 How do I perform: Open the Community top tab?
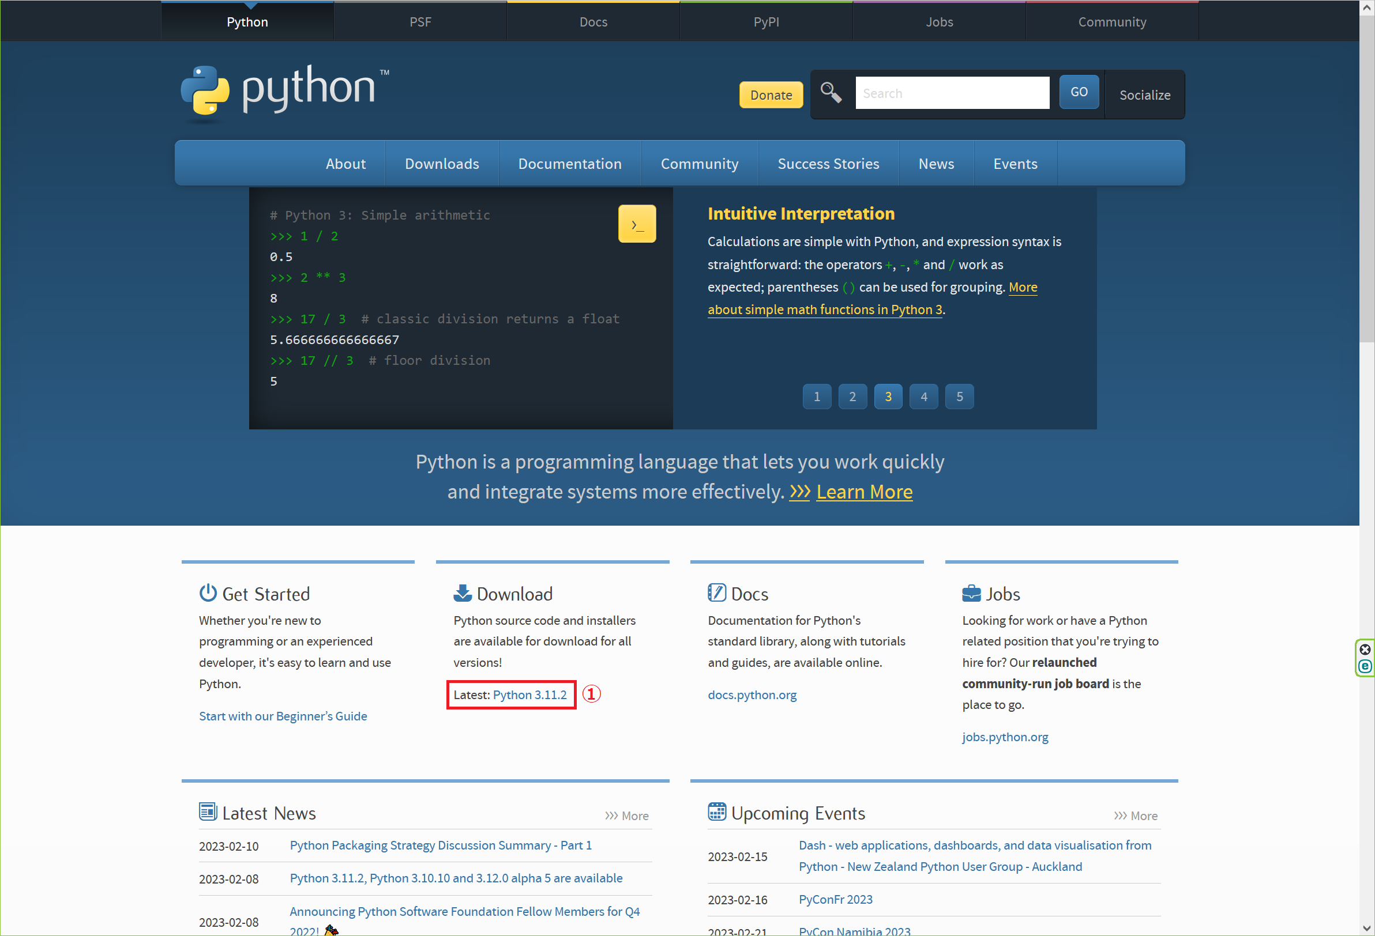pyautogui.click(x=1112, y=22)
